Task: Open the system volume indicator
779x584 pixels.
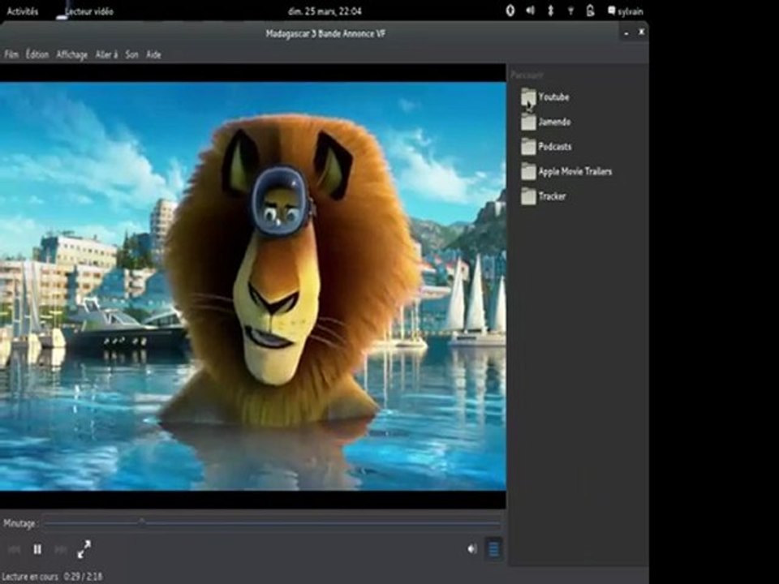Action: [530, 11]
